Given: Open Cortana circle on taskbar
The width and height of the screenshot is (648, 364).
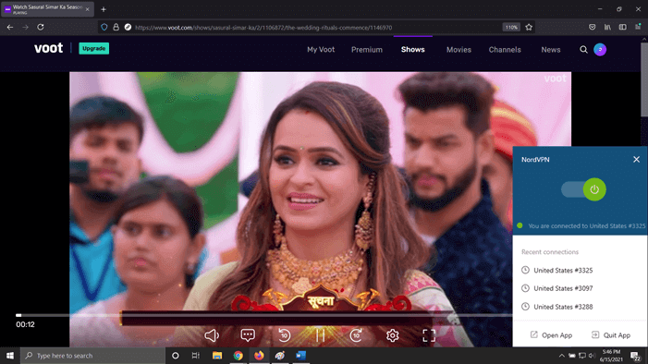Looking at the screenshot, I should coord(176,356).
